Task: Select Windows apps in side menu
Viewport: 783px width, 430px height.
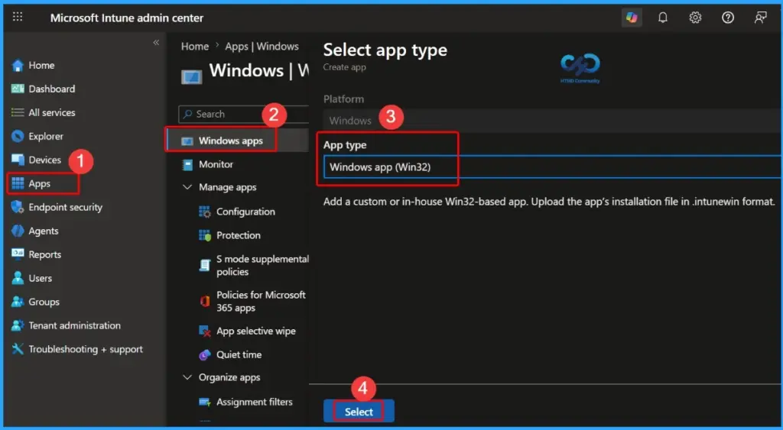Action: tap(237, 141)
